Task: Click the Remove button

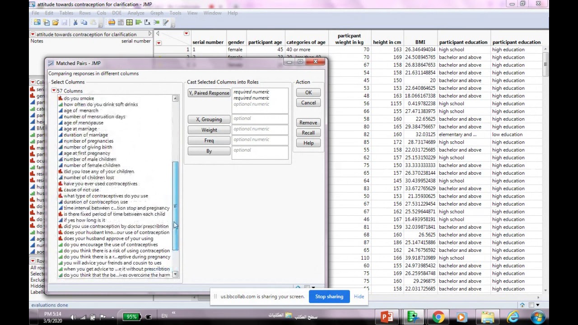Action: (x=308, y=123)
